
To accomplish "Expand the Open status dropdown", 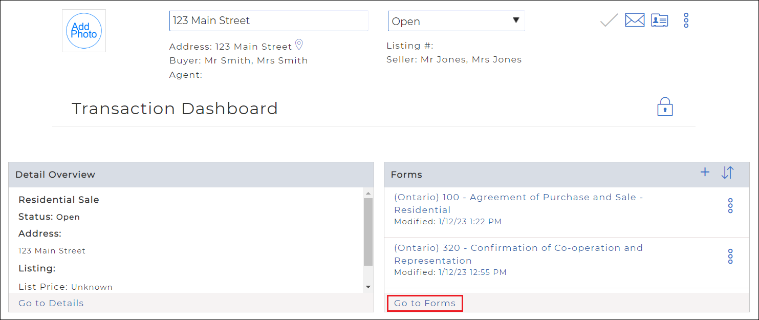I will point(456,21).
